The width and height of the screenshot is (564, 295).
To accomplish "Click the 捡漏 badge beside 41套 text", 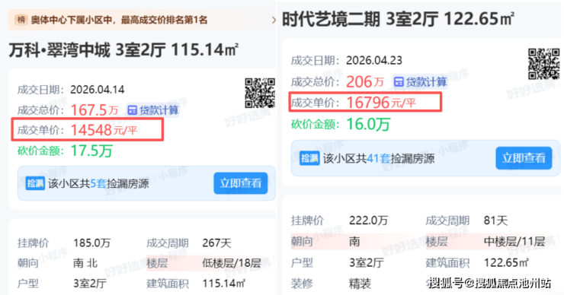I will 309,158.
